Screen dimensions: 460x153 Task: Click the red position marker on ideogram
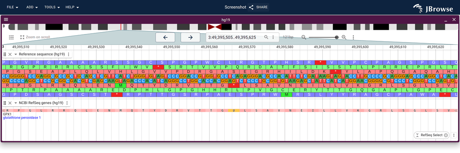click(x=121, y=27)
